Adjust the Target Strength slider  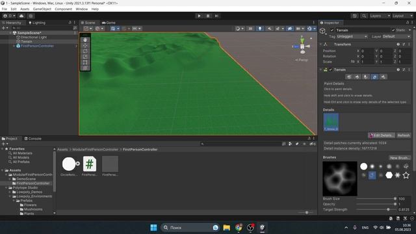(x=376, y=209)
